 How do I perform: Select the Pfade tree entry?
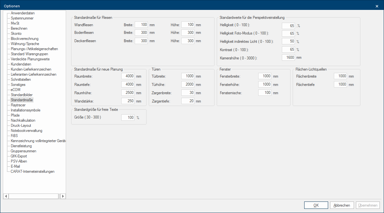click(15, 115)
